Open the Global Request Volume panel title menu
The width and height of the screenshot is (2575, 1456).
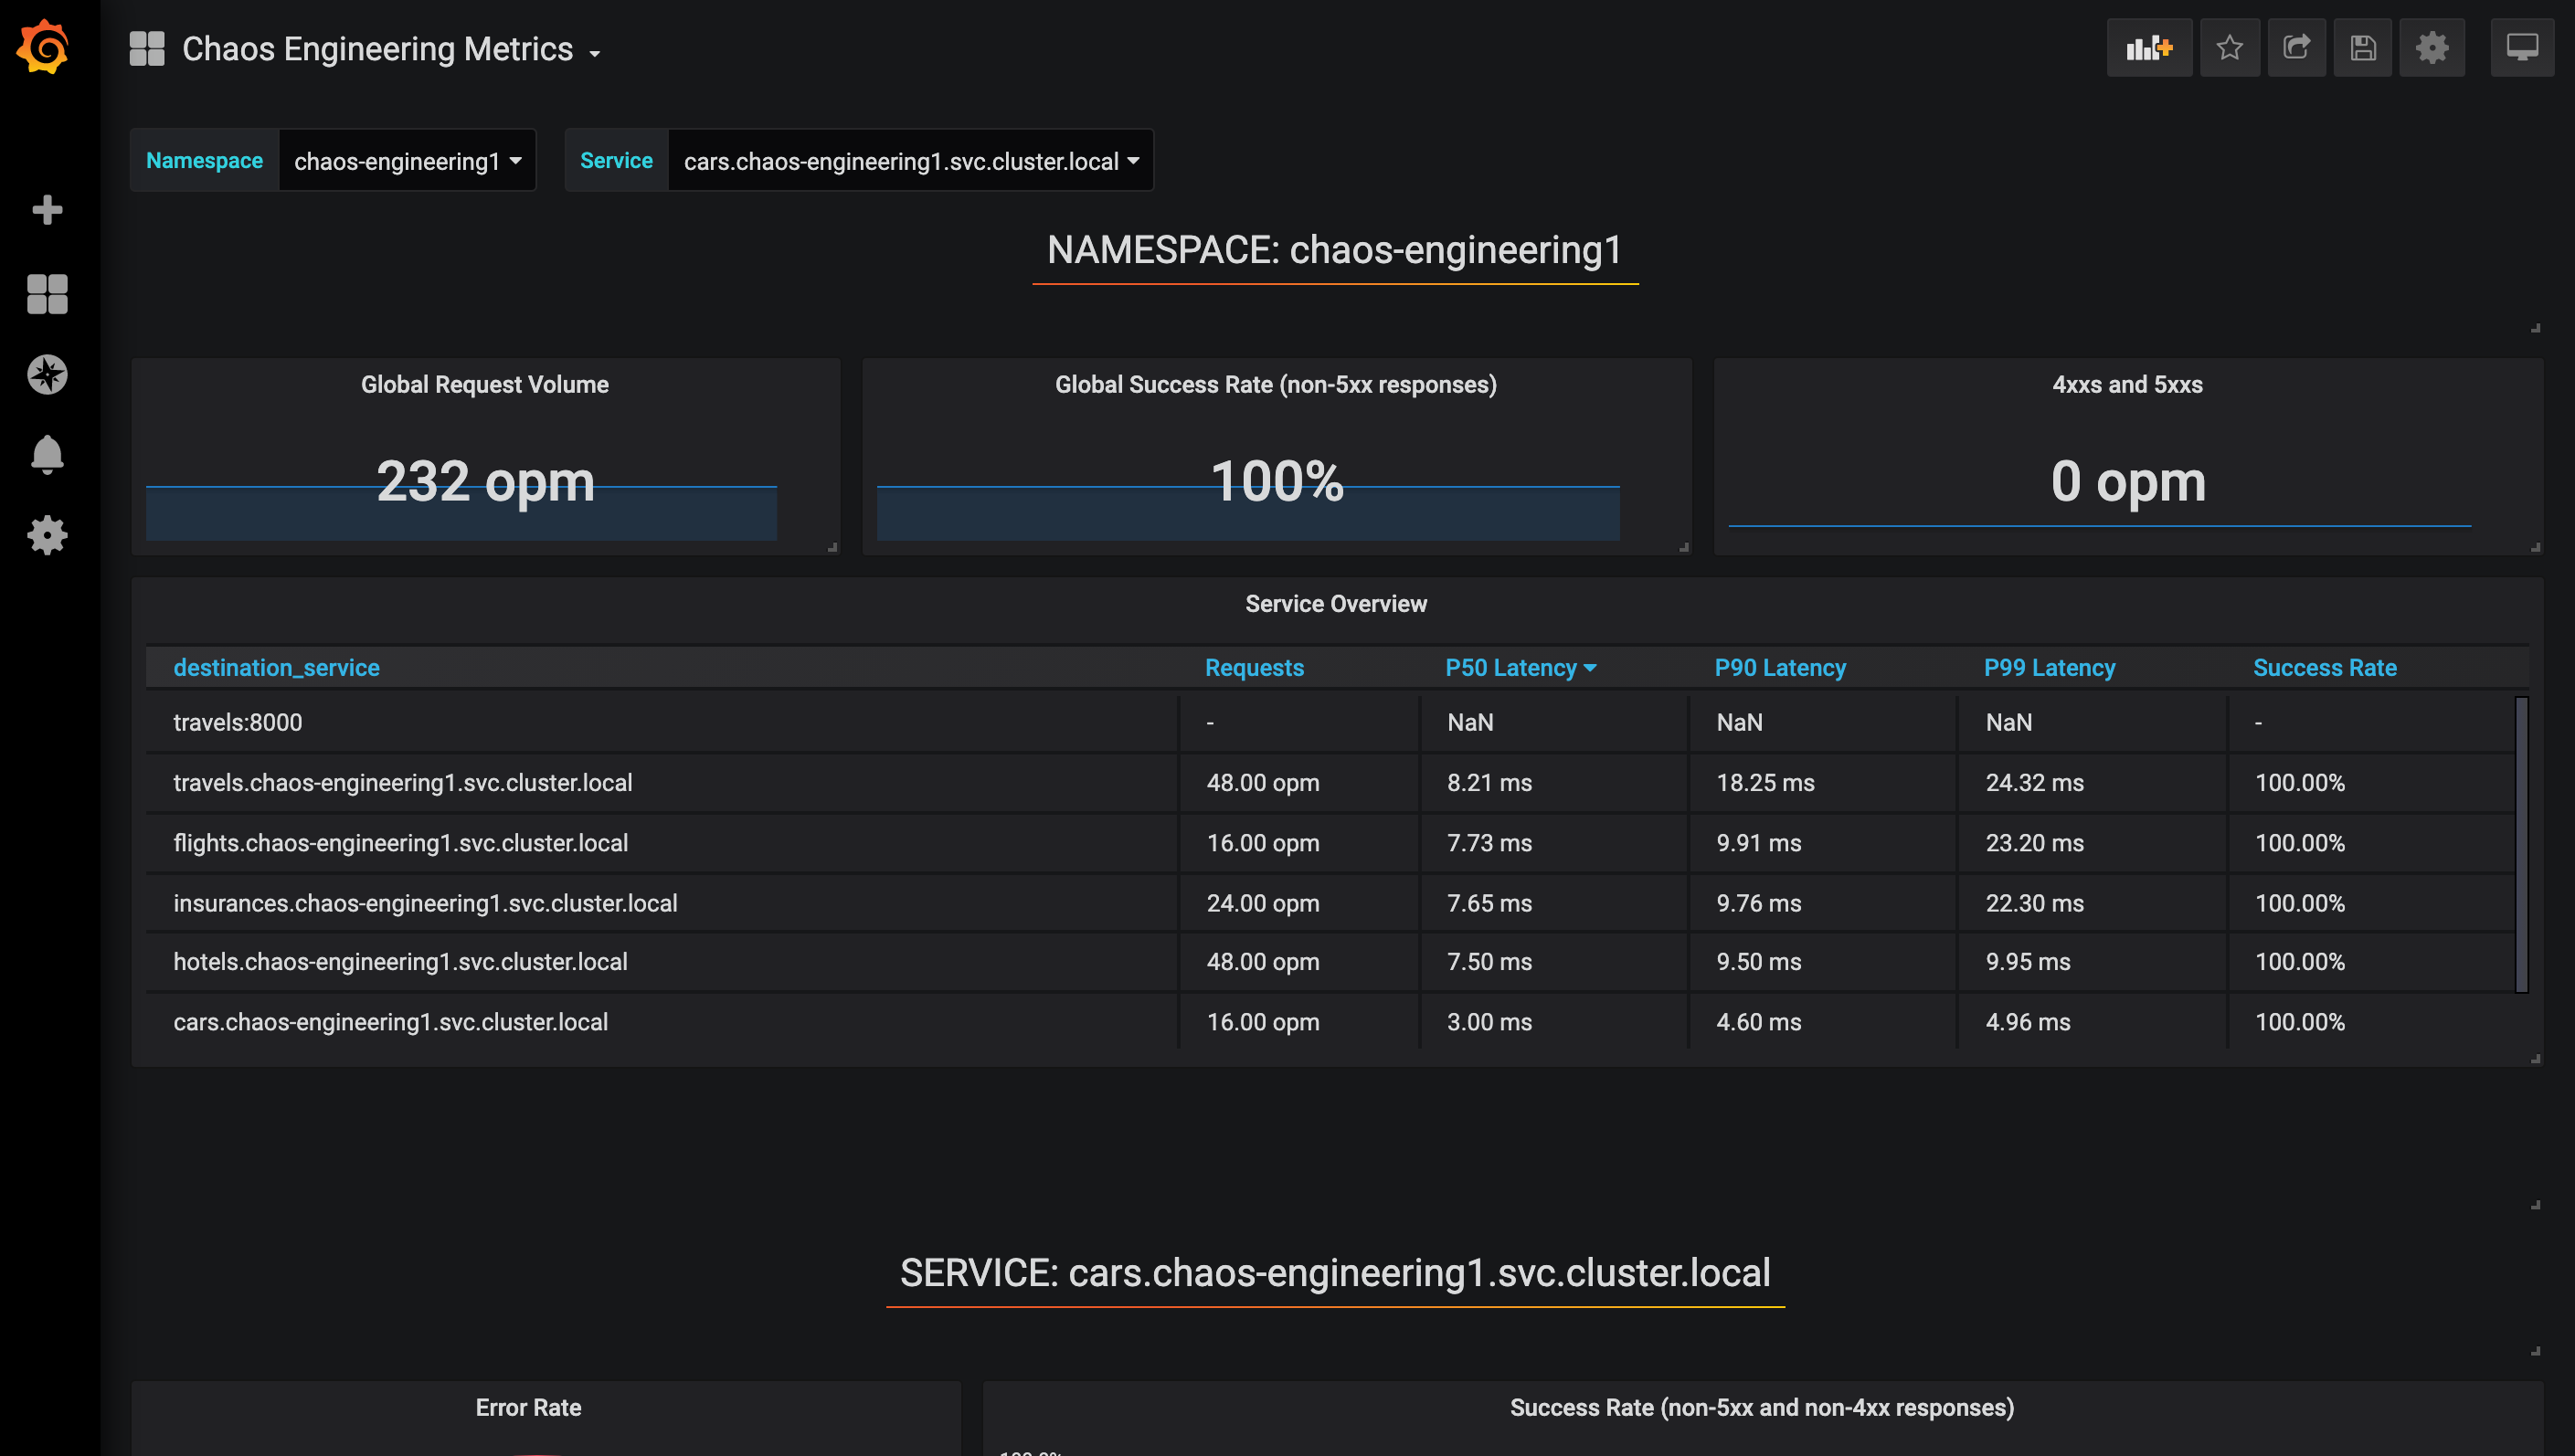click(x=484, y=384)
